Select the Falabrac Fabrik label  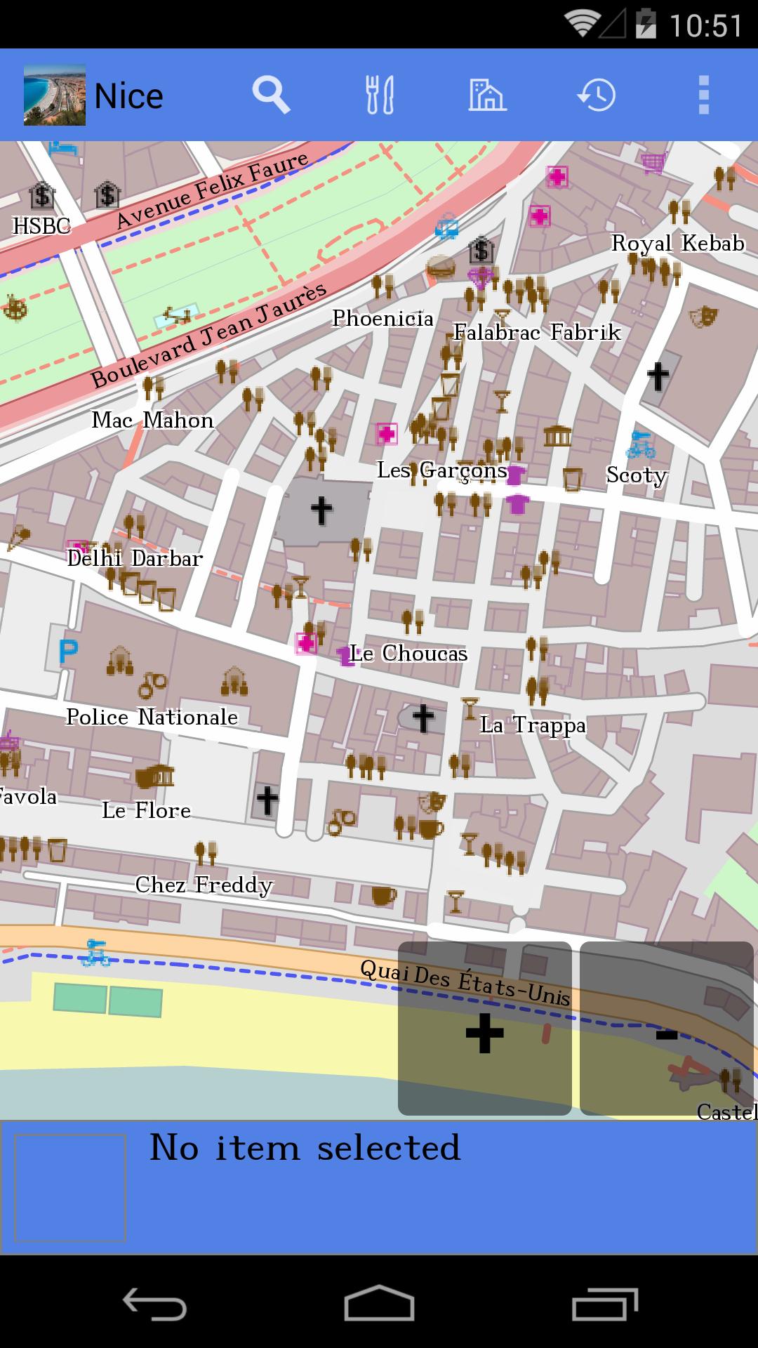(537, 331)
